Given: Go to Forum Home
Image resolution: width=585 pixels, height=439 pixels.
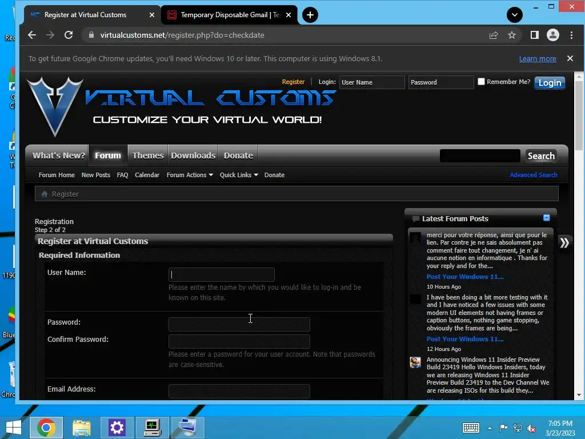Looking at the screenshot, I should (x=57, y=175).
